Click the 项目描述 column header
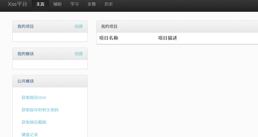Viewport: 258px width, 137px height. pos(167,38)
